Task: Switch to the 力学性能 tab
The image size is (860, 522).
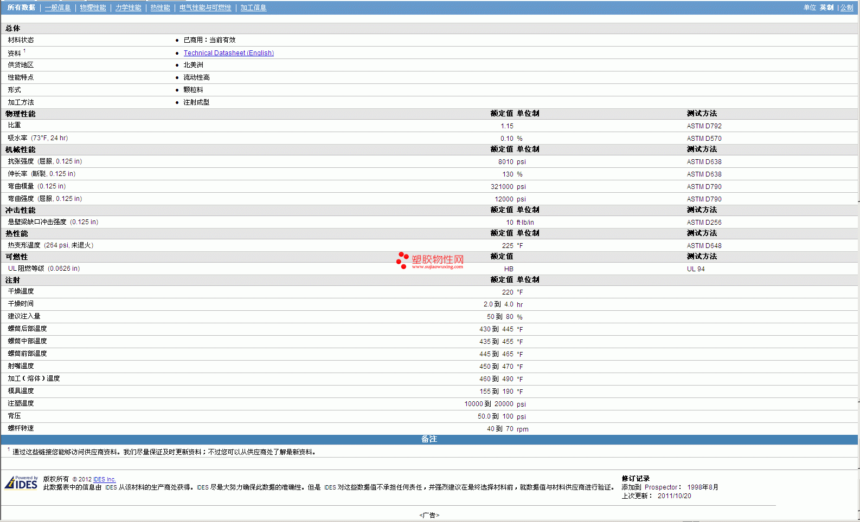Action: click(129, 8)
